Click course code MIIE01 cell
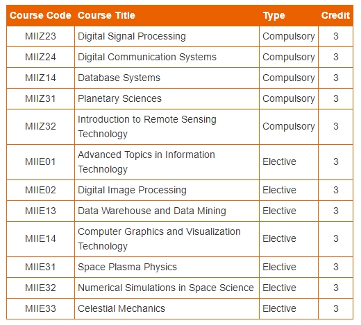This screenshot has height=325, width=361. (40, 162)
